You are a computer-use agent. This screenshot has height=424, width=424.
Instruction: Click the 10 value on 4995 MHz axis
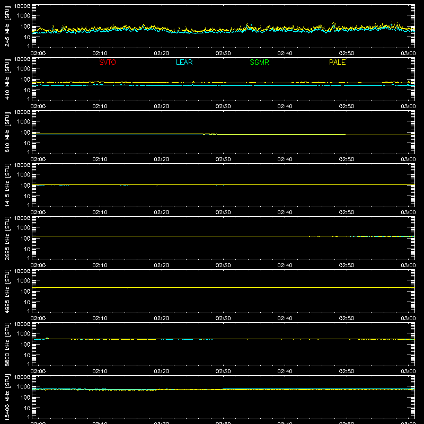point(28,302)
